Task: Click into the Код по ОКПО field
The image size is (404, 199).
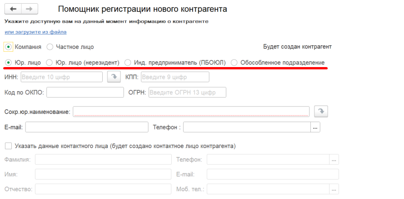Action: tap(85, 92)
